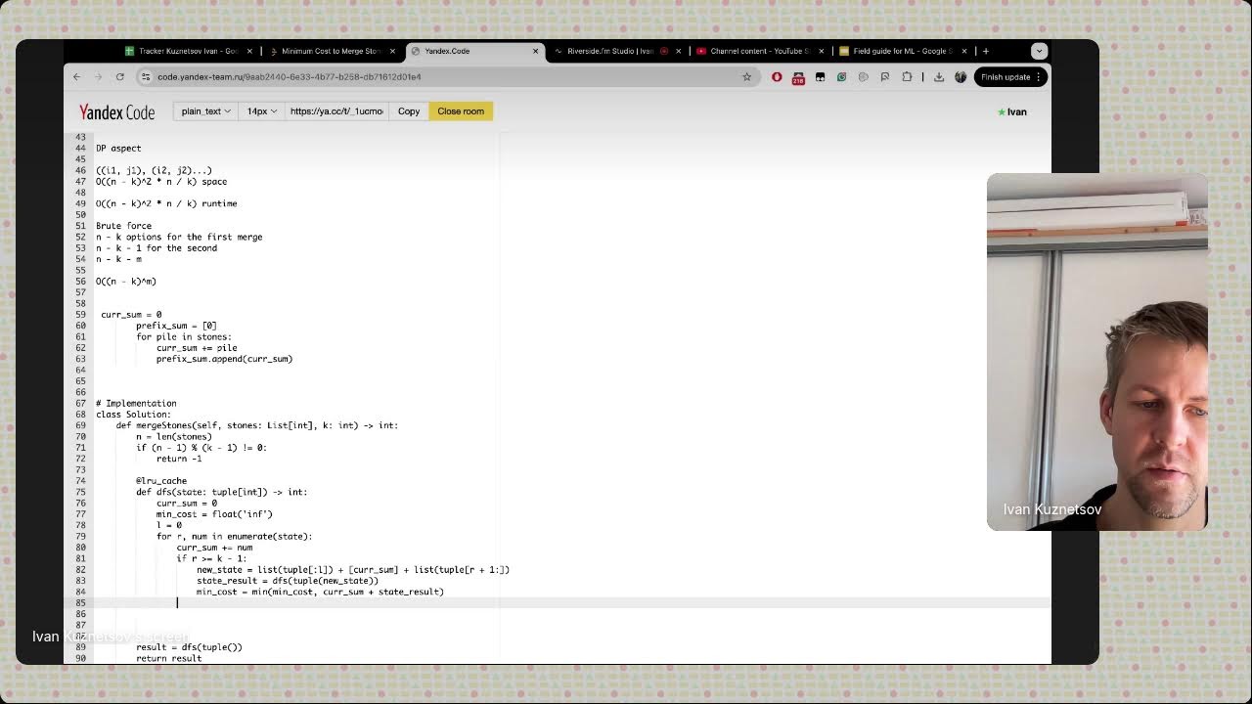Open the plain_text language dropdown
The width and height of the screenshot is (1252, 704).
point(205,111)
